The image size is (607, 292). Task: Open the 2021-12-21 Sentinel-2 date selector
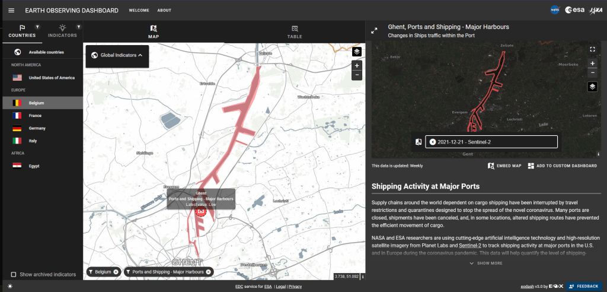[x=491, y=142]
